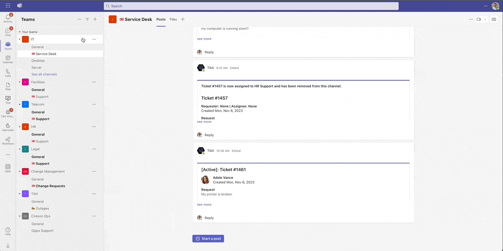Open the Calendar app icon
The width and height of the screenshot is (503, 251).
pos(8,59)
